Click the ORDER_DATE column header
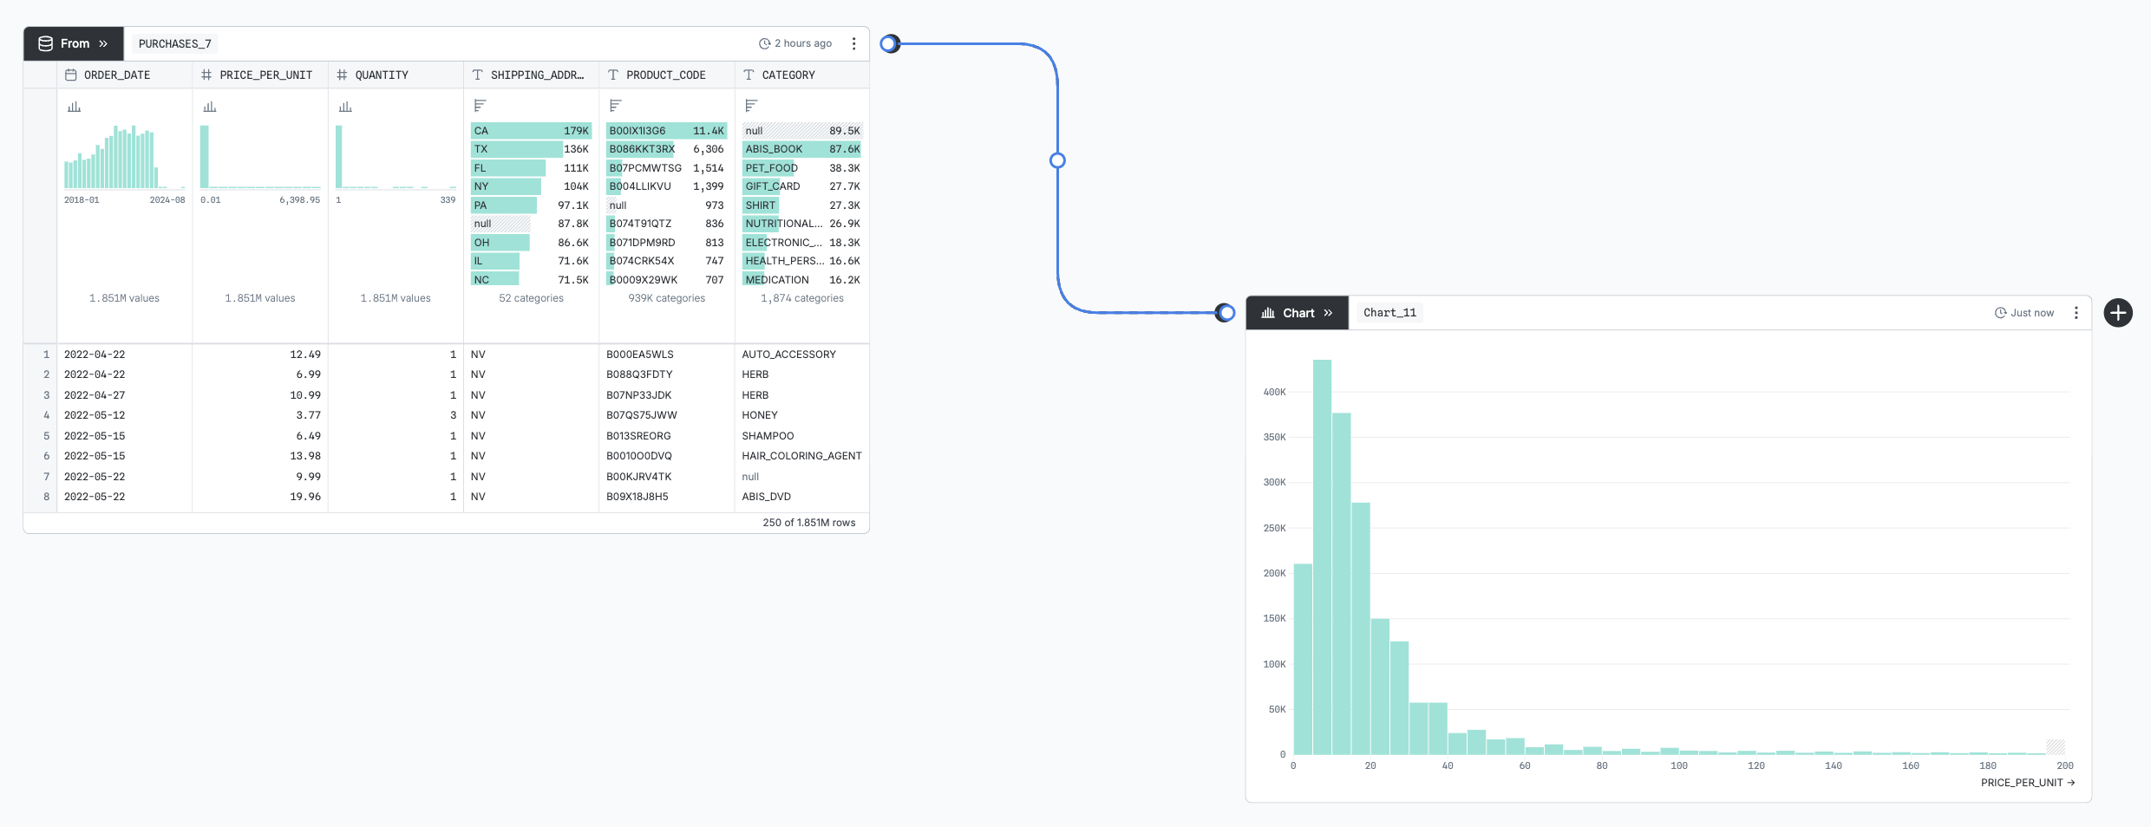This screenshot has height=827, width=2151. [117, 75]
